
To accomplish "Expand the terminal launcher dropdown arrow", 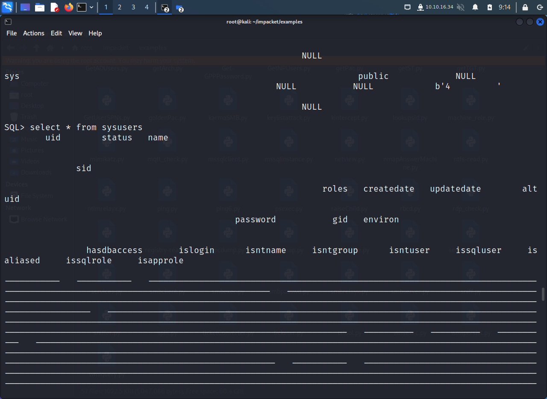I will 91,7.
